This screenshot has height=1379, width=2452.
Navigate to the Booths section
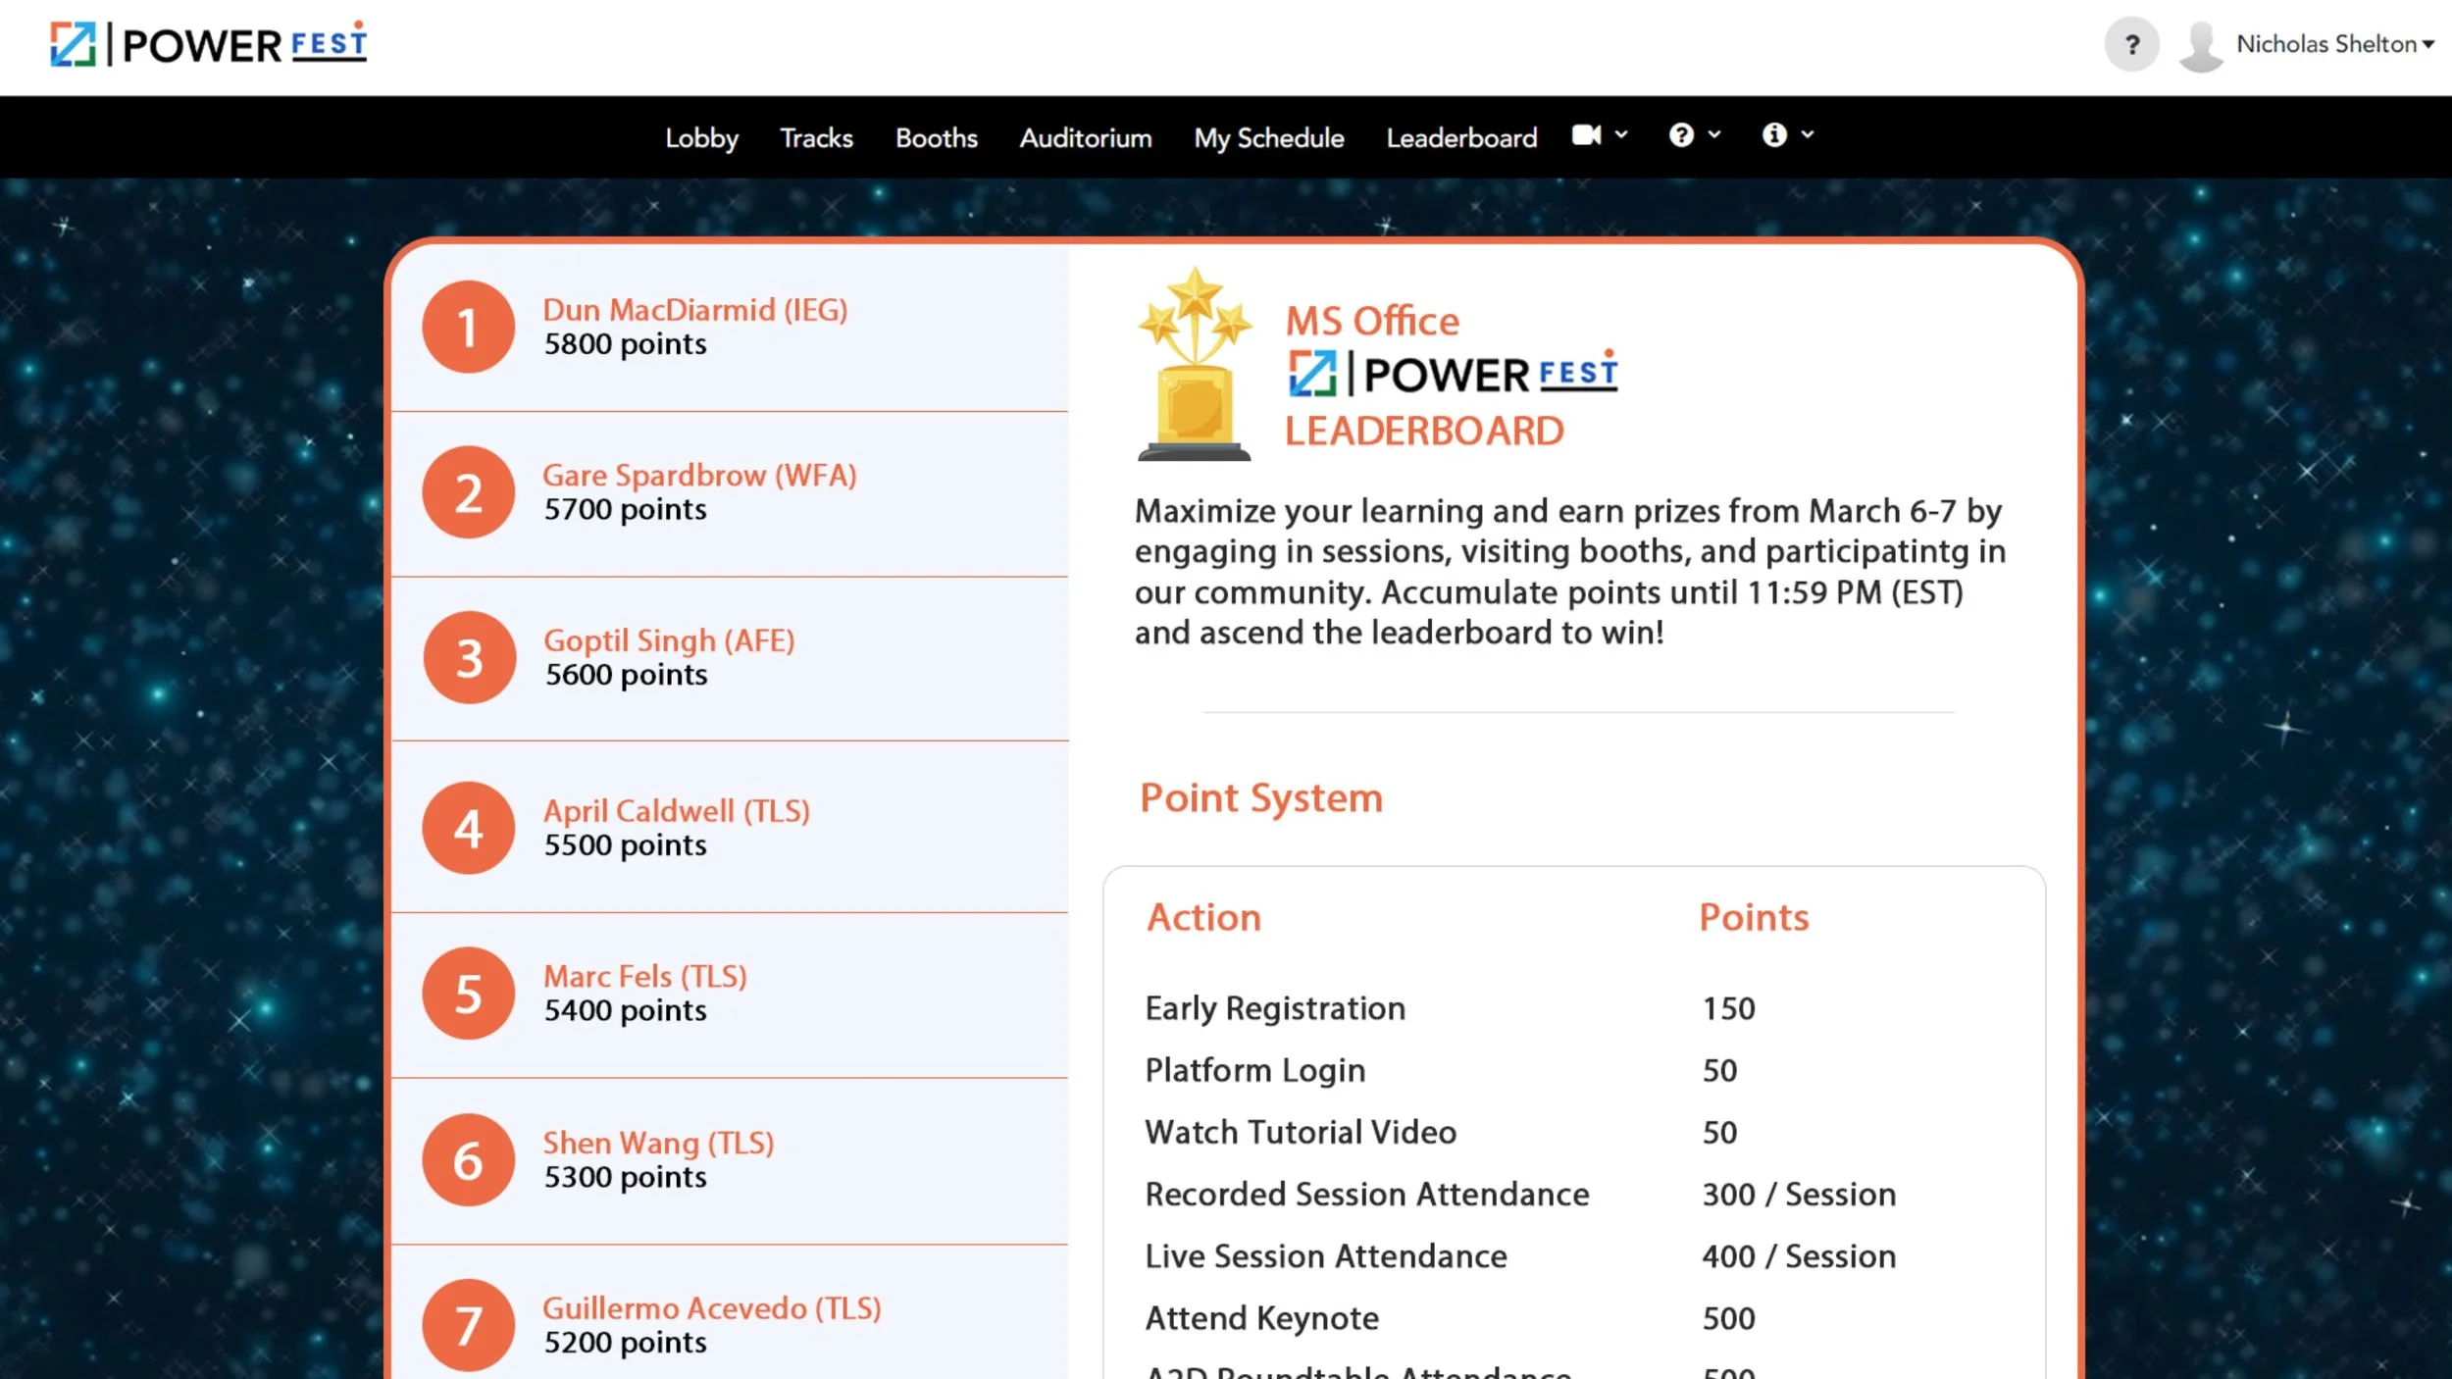click(x=936, y=137)
